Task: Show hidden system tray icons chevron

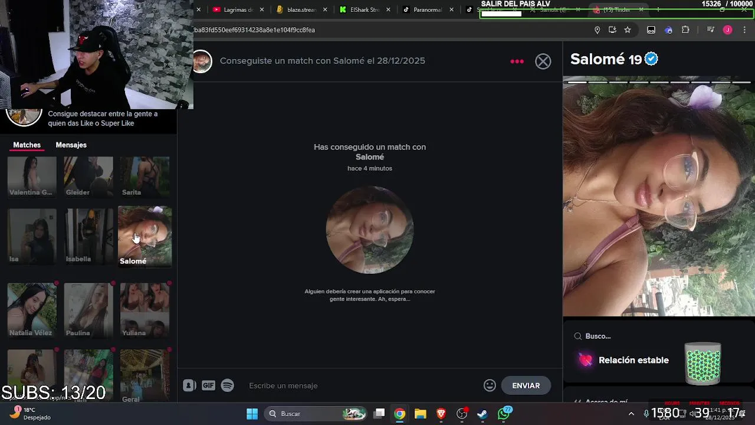Action: [631, 414]
